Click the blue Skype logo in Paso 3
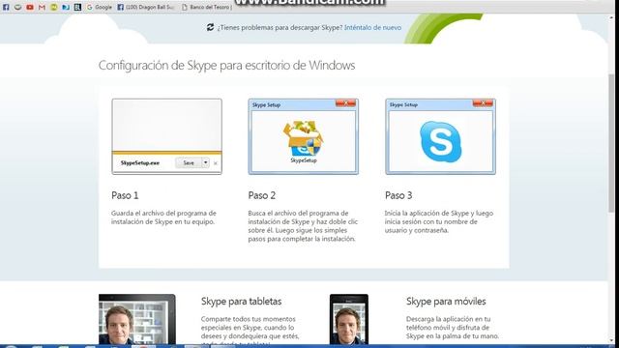 pyautogui.click(x=440, y=142)
